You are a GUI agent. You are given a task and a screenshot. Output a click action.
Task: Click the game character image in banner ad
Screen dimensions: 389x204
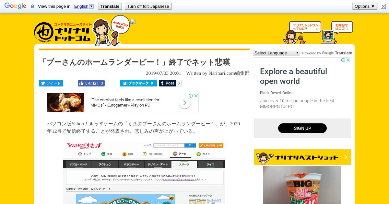point(66,103)
